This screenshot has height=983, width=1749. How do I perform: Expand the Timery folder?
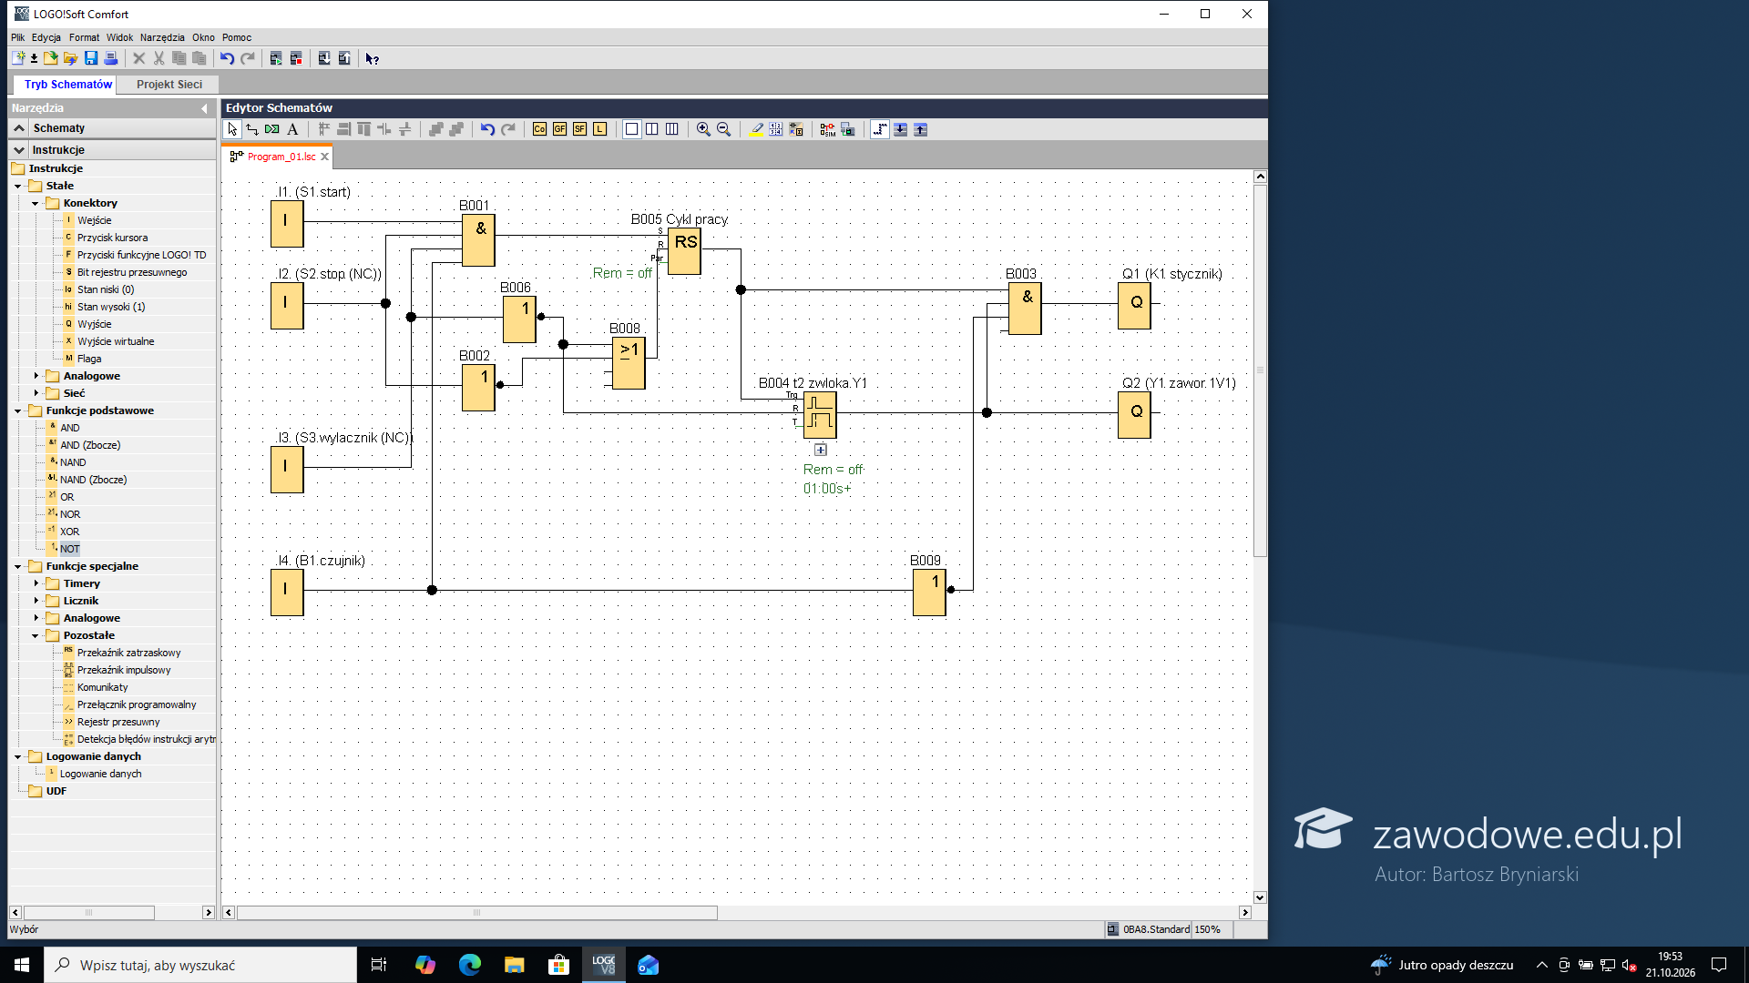pos(36,583)
